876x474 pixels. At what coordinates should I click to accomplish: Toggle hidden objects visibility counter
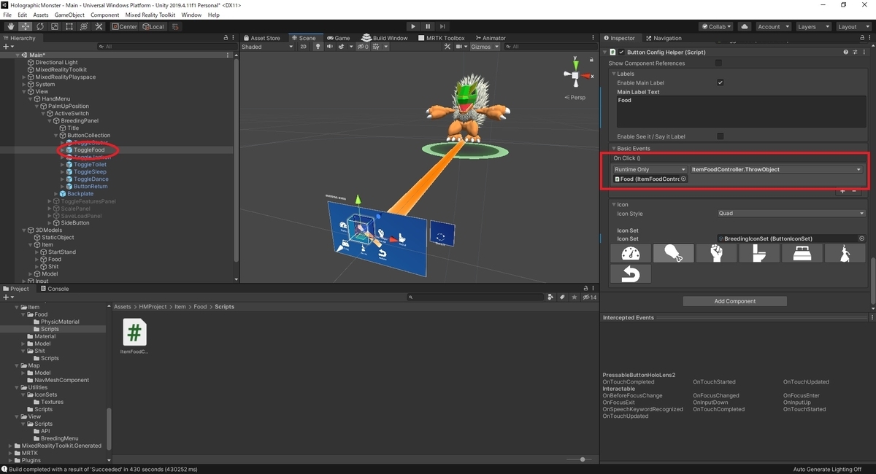(x=362, y=47)
